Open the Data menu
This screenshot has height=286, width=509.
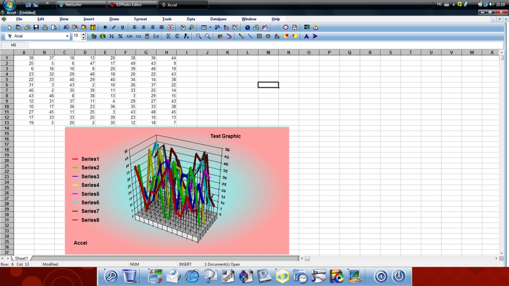[190, 19]
